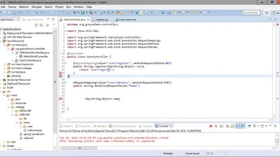Click the error marker on line 16
This screenshot has height=157, width=280.
60,73
